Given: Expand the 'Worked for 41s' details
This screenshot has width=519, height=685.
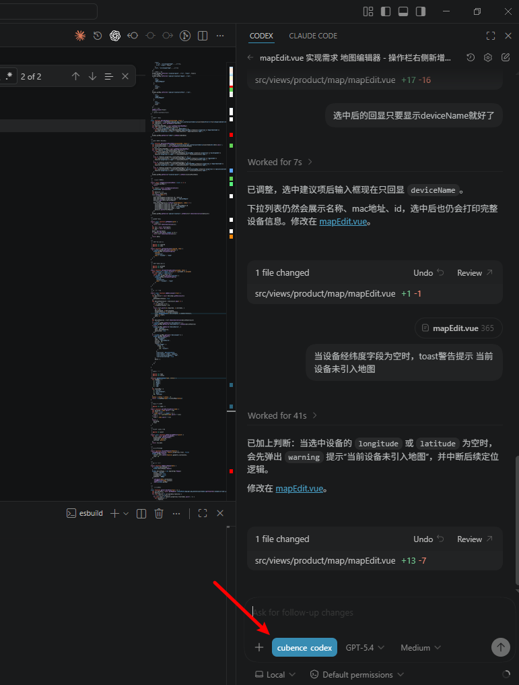Looking at the screenshot, I should 282,415.
